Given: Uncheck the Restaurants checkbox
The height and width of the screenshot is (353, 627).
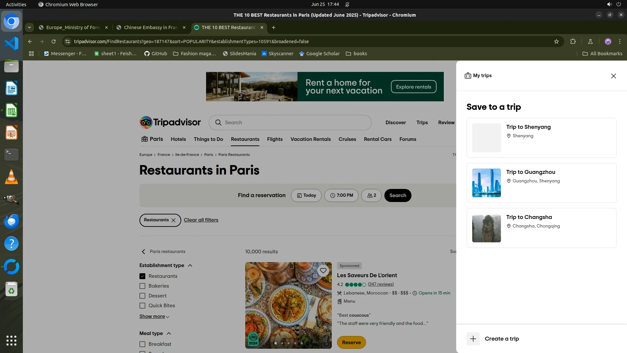Looking at the screenshot, I should pyautogui.click(x=142, y=276).
